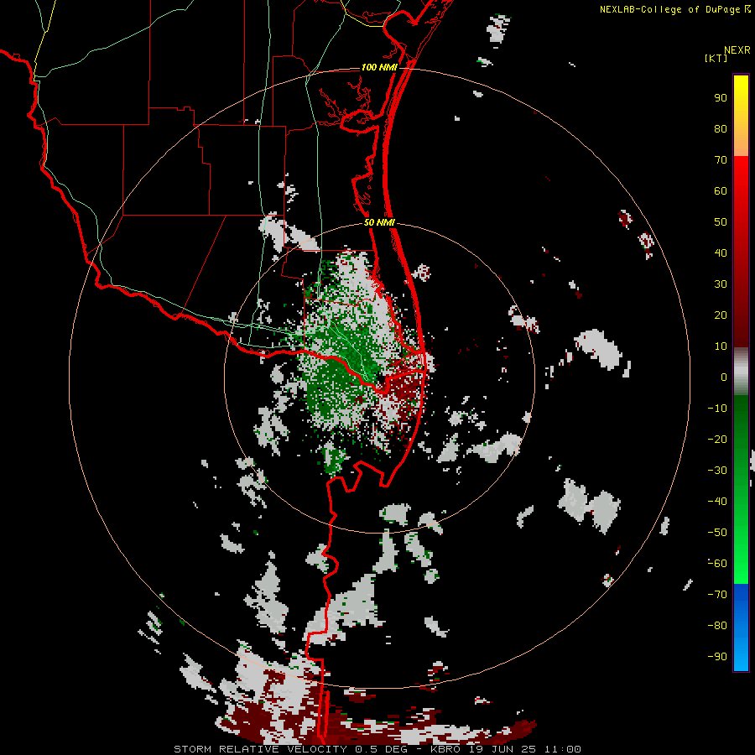This screenshot has height=755, width=755.
Task: Select the -70 value on the velocity scale
Action: click(x=717, y=595)
